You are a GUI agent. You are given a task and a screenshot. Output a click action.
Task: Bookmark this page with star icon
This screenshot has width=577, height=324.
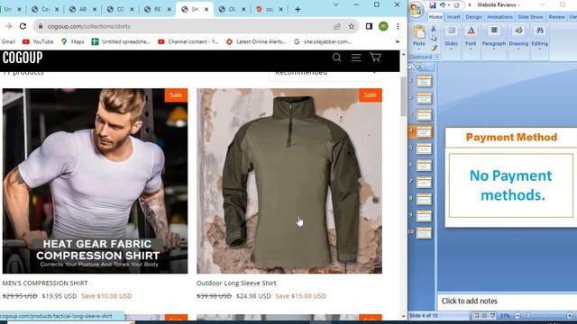click(x=352, y=26)
